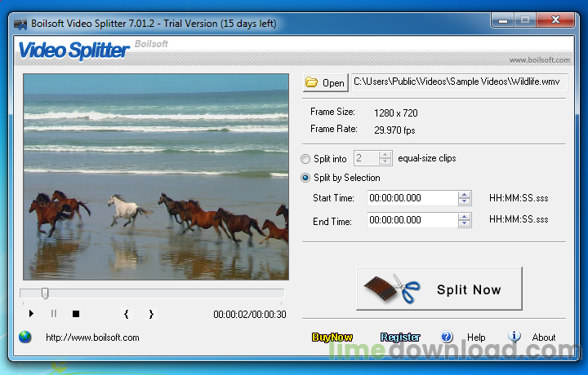Click the Help question mark icon
The width and height of the screenshot is (588, 375).
tap(447, 337)
